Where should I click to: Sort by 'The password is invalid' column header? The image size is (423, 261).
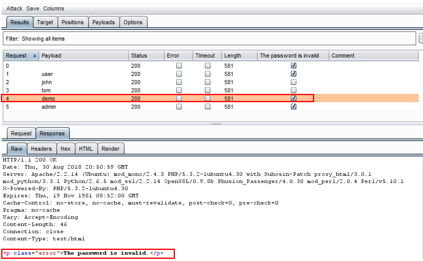293,56
